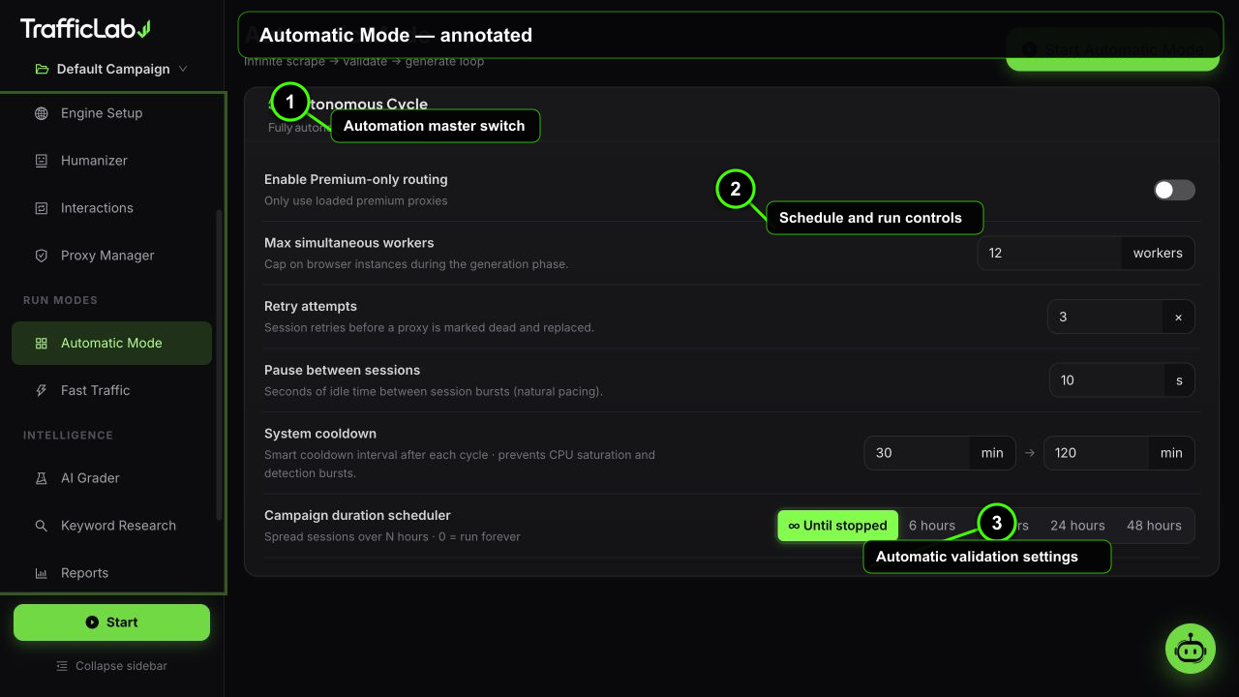Click the Pause between sessions input

pyautogui.click(x=1106, y=380)
